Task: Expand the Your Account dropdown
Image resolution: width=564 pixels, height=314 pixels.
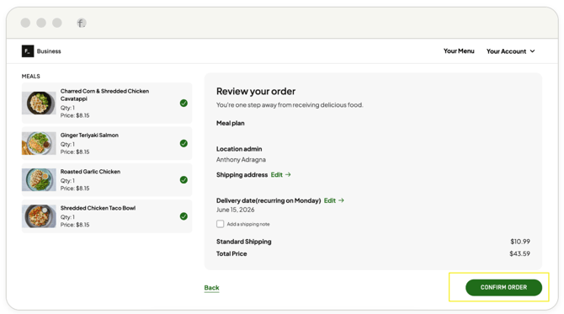Action: pos(510,51)
